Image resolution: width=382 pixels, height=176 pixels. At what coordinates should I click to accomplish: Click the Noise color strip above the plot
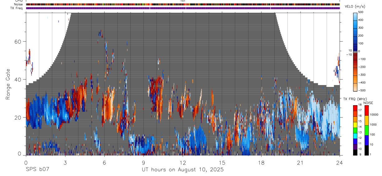(183, 4)
